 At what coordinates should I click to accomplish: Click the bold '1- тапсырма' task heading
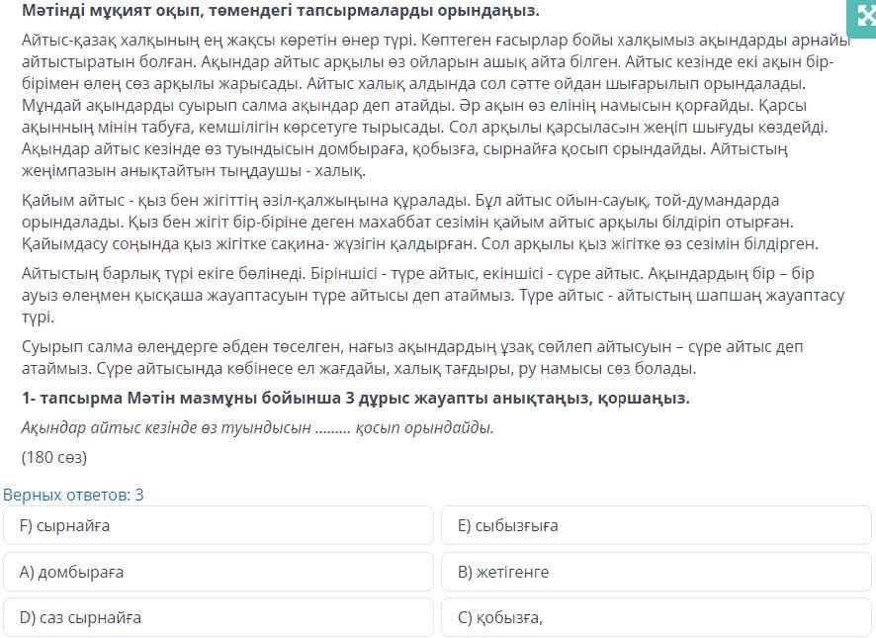[x=355, y=399]
